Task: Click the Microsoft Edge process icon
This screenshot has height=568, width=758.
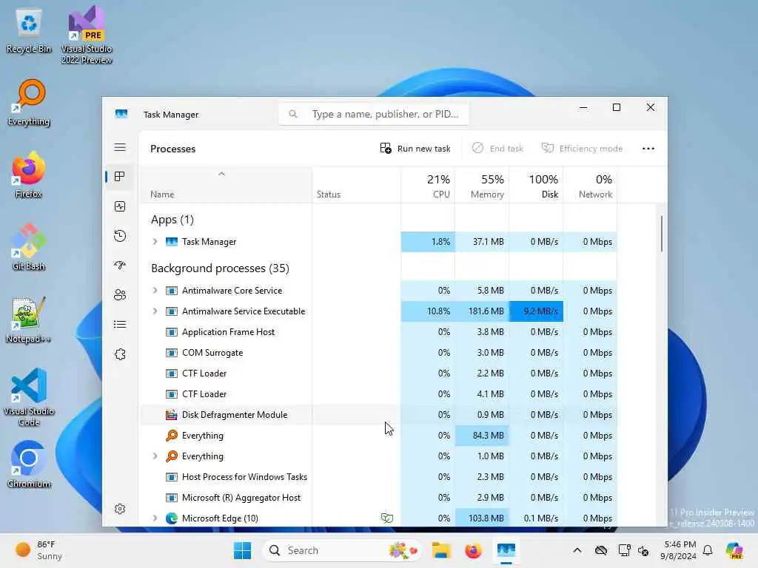Action: coord(171,518)
